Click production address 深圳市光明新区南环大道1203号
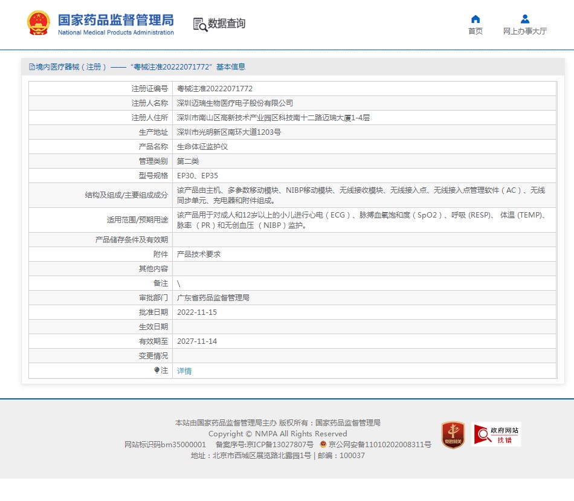574x501 pixels. pos(229,132)
